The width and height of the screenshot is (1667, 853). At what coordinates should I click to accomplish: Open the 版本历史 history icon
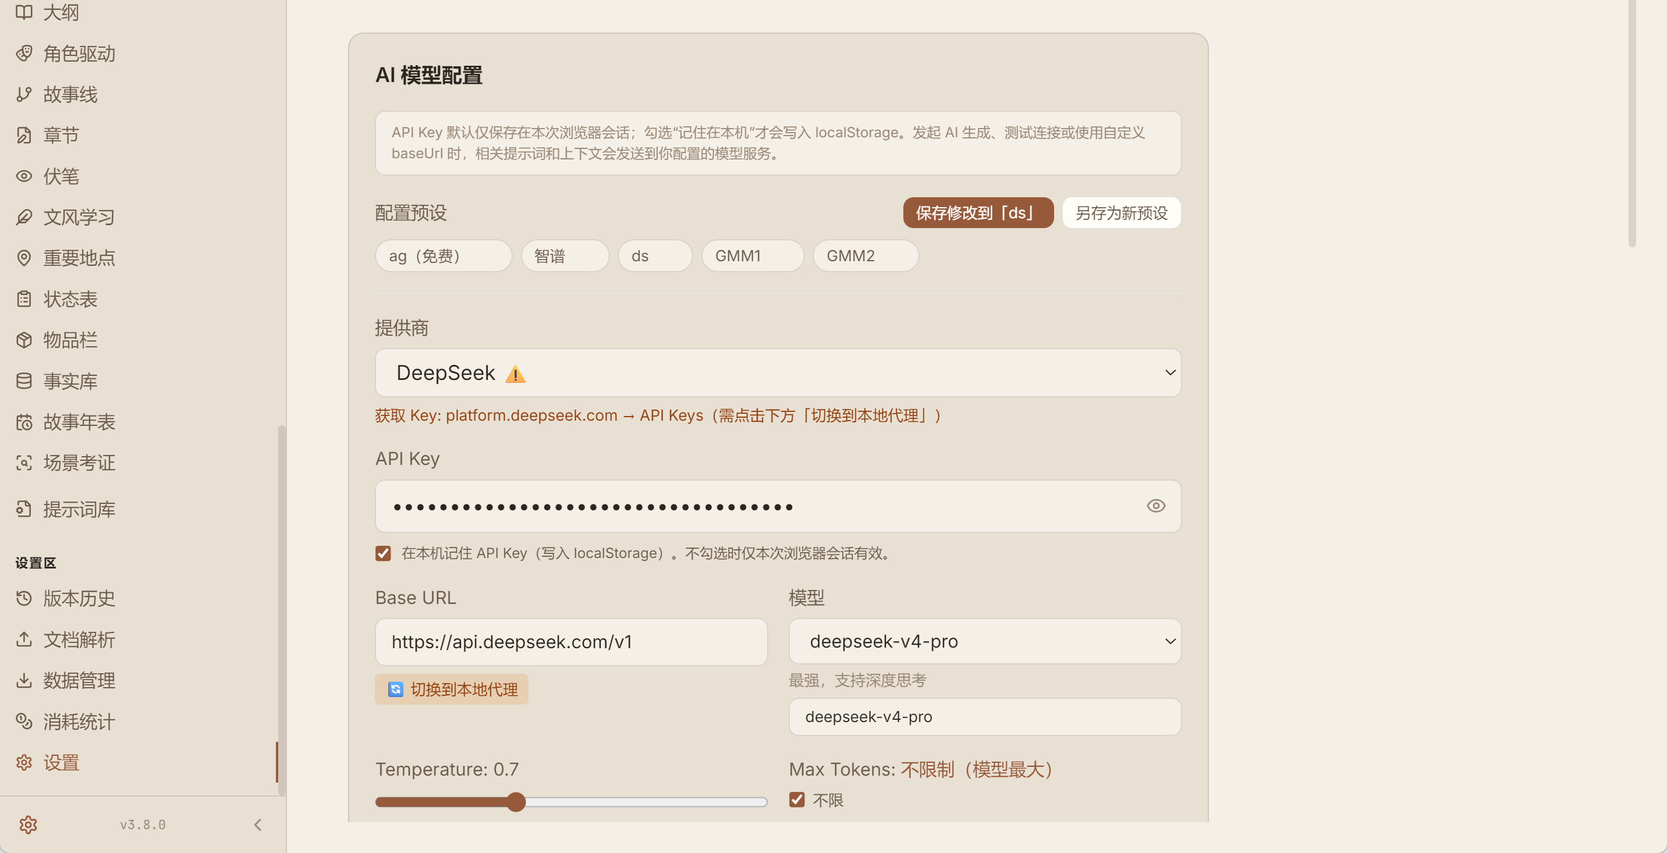click(24, 598)
